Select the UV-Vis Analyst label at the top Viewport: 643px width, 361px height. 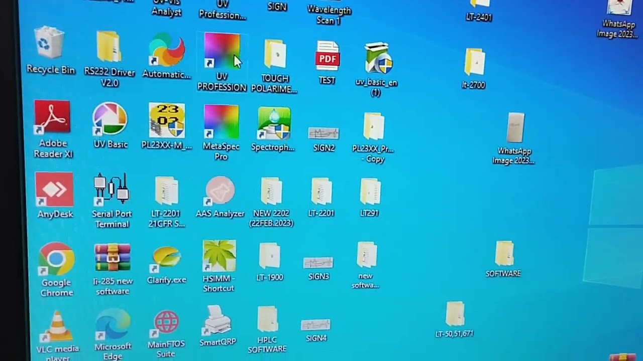tap(166, 8)
